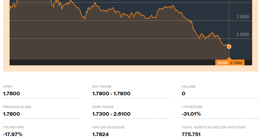Select the 1.7824 NAV value

(x=101, y=134)
